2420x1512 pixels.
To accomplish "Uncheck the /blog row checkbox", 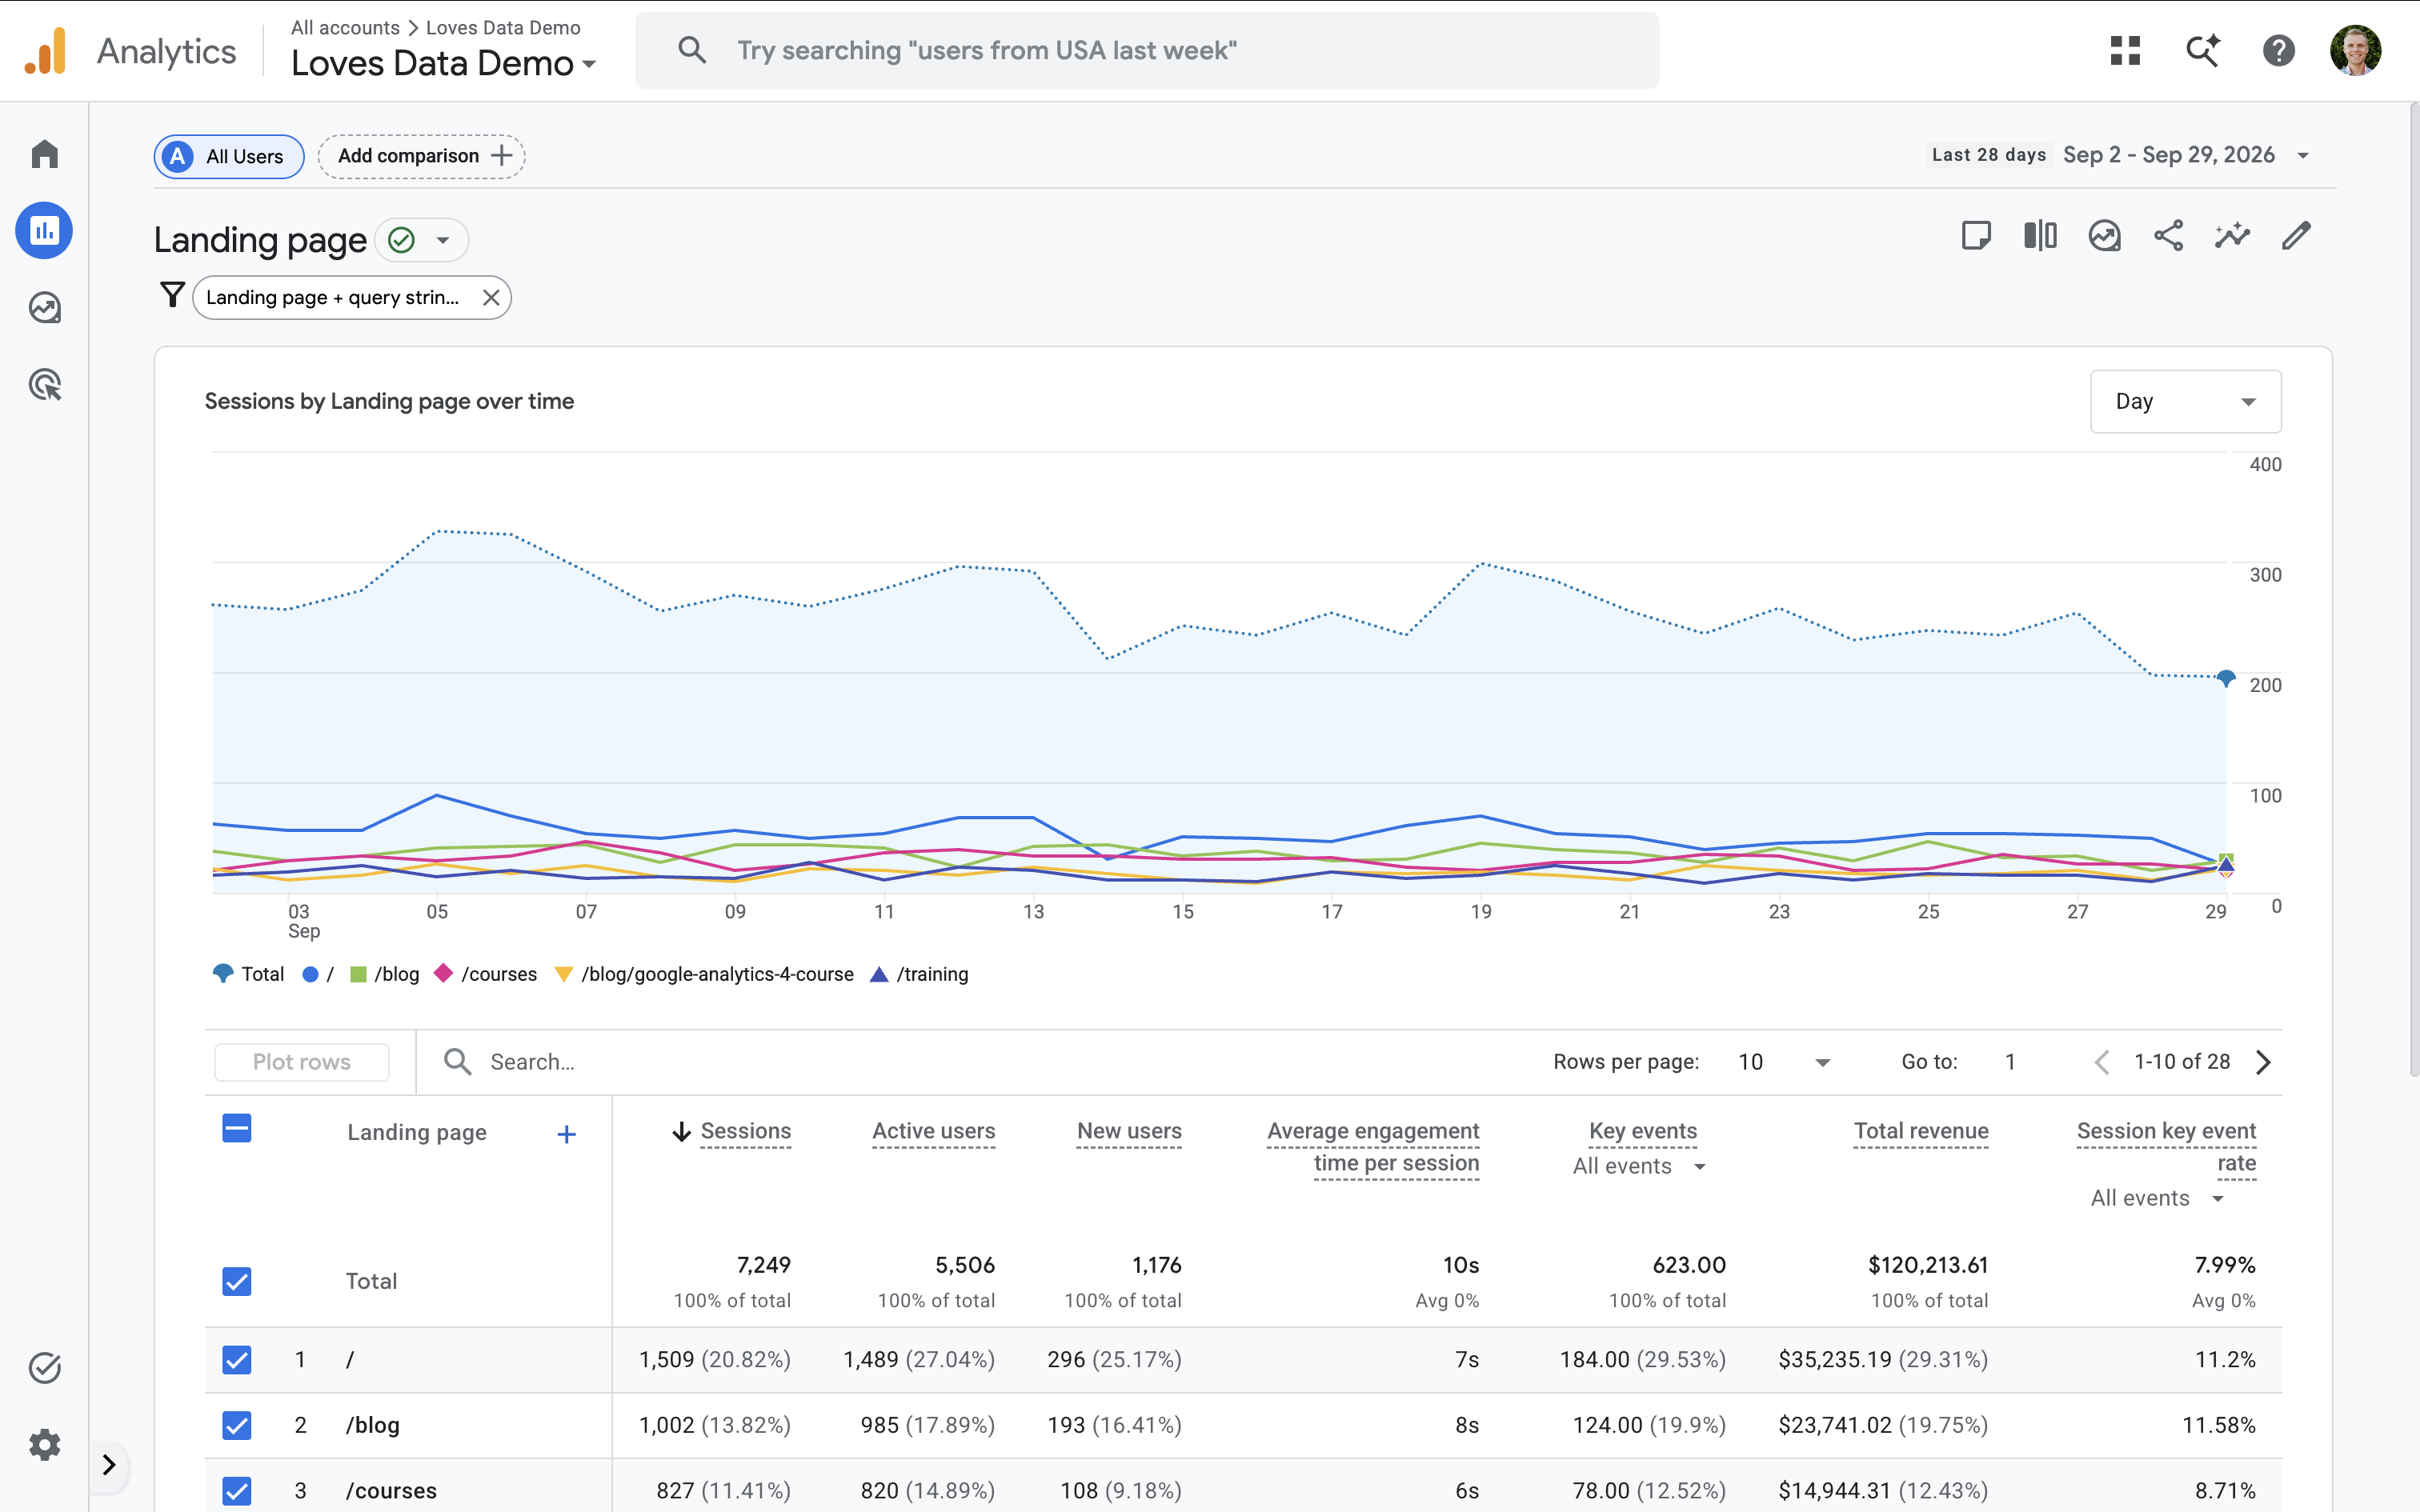I will point(237,1425).
